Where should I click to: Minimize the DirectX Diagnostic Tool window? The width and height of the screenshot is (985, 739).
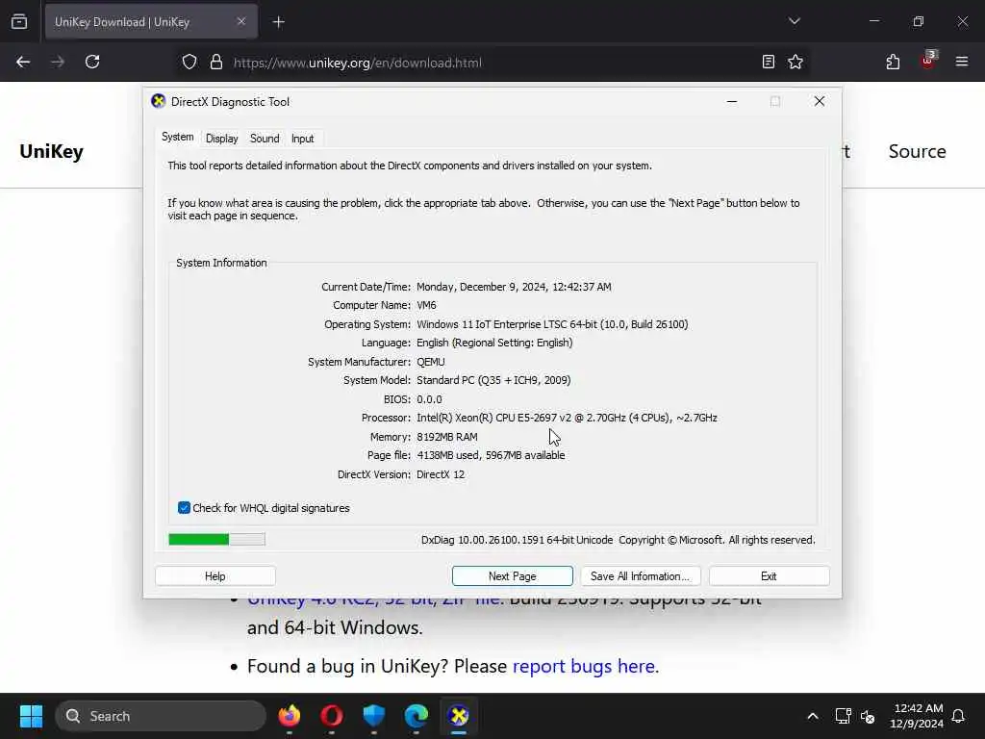click(732, 101)
